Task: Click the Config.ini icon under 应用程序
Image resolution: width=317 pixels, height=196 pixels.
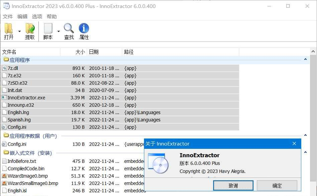Action: [4, 127]
